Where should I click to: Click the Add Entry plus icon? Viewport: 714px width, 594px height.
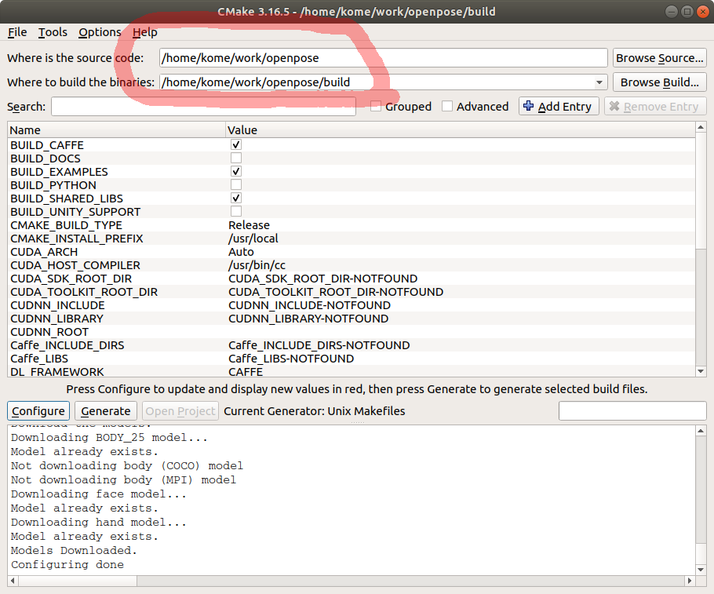click(527, 106)
